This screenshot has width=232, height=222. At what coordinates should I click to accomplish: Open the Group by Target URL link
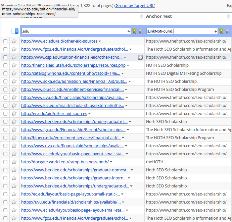[x=135, y=6]
